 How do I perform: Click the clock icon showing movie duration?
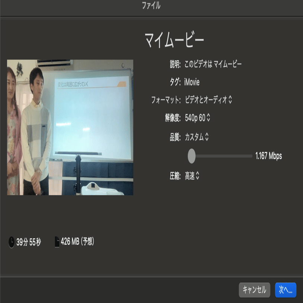tap(11, 241)
